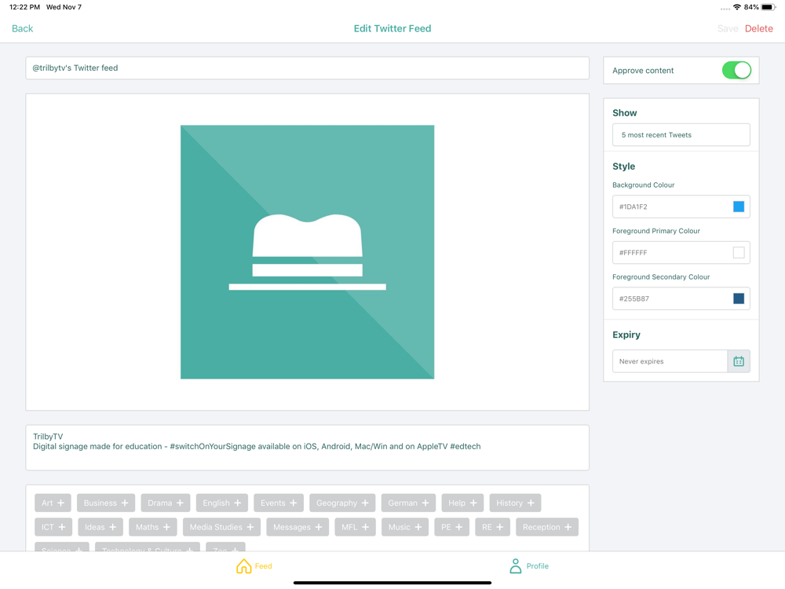The image size is (785, 589).
Task: Click the plus icon on Help tag
Action: pyautogui.click(x=473, y=503)
